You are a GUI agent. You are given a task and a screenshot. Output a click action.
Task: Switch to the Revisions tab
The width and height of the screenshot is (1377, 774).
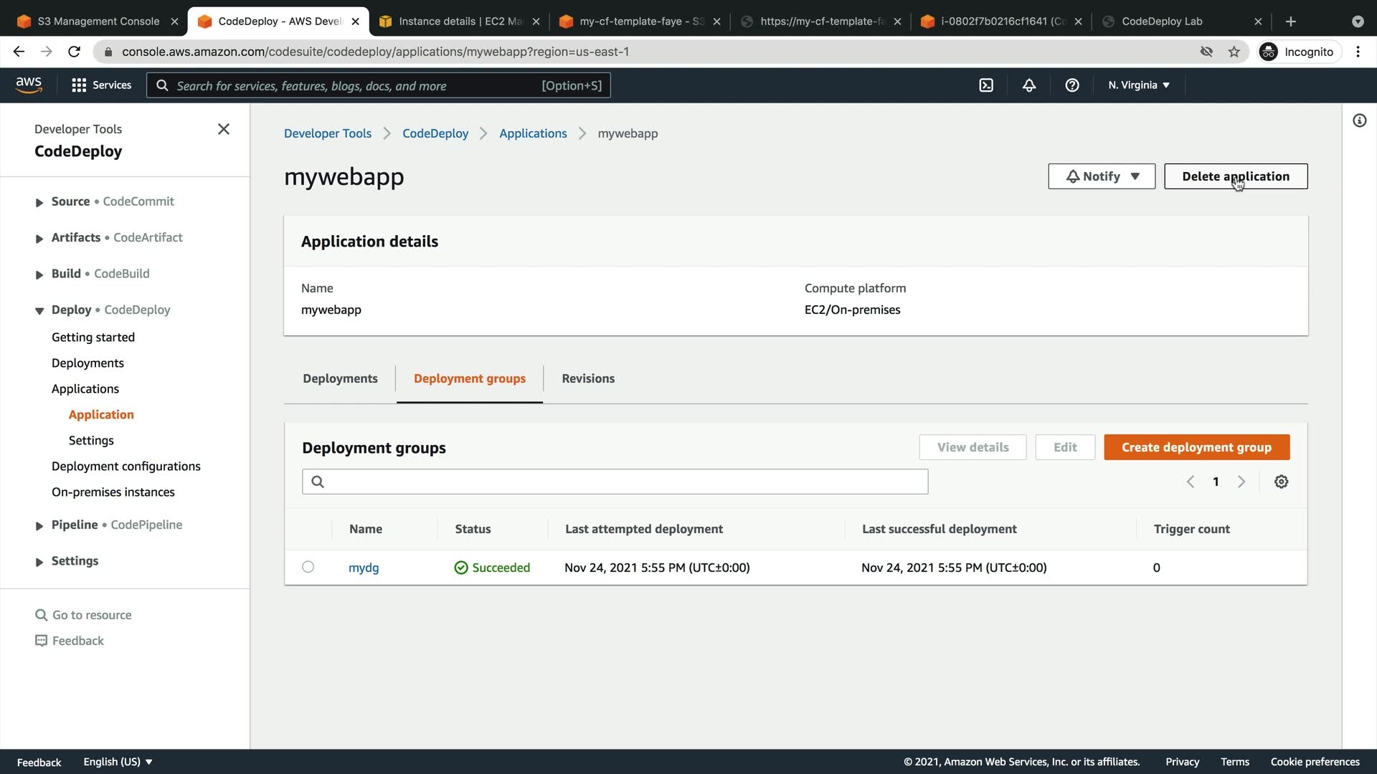coord(587,378)
